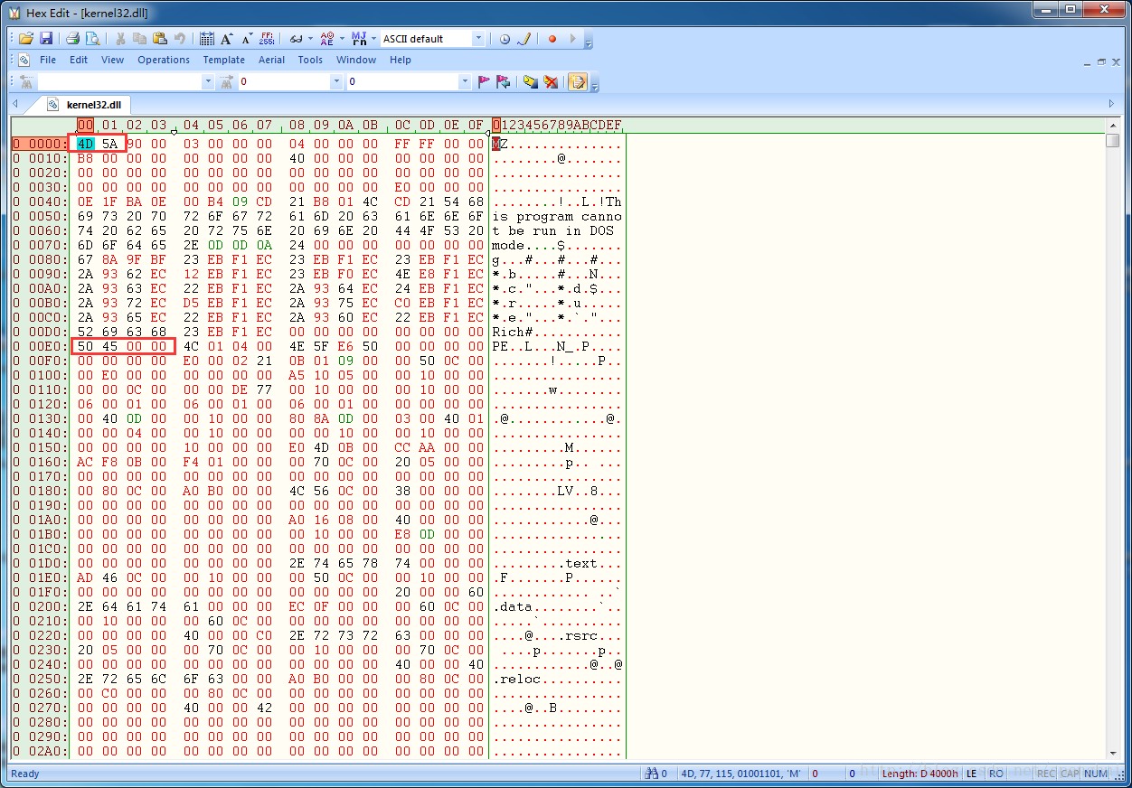
Task: Open dropdown arrow next to MJ rn icon
Action: (373, 39)
